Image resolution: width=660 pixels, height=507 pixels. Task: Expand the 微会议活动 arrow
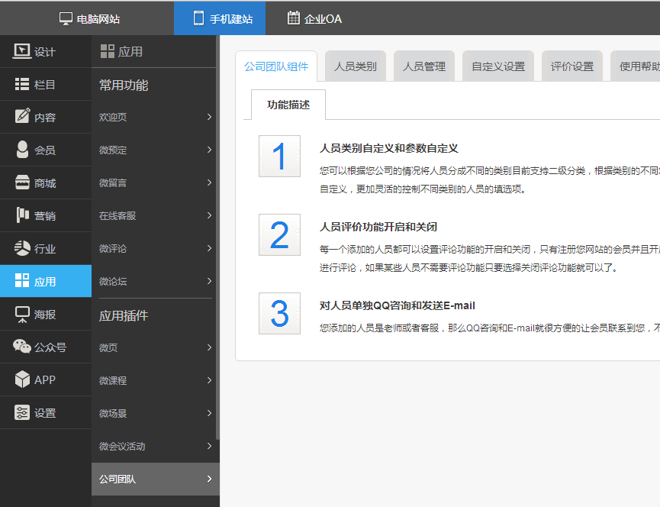209,445
